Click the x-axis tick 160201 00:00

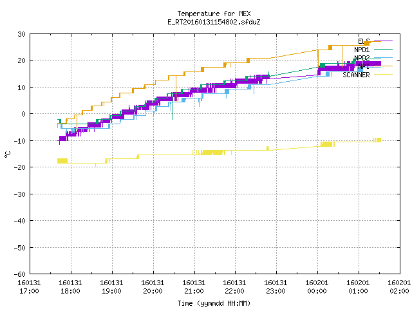317,287
